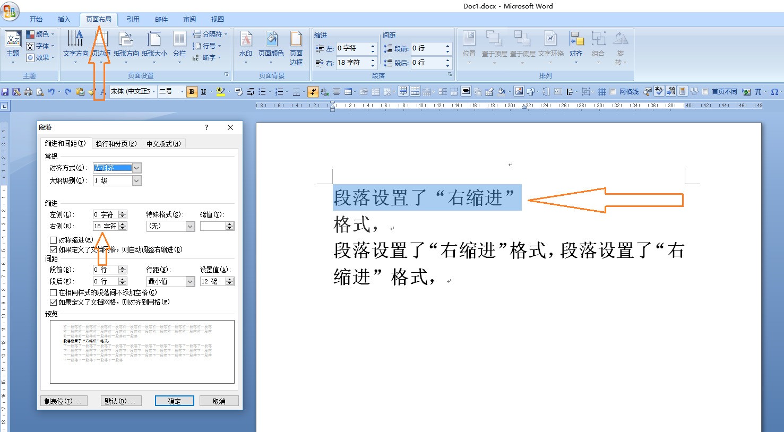The width and height of the screenshot is (784, 432).
Task: Switch to the 引用 ribbon tab
Action: point(133,19)
